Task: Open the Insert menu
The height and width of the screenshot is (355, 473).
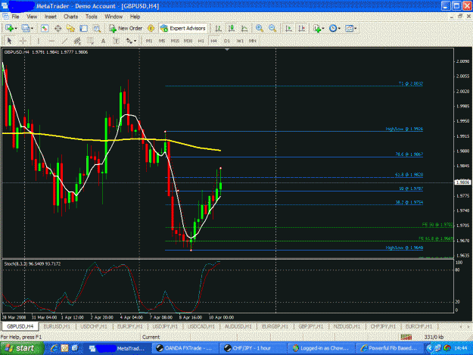Action: point(51,17)
